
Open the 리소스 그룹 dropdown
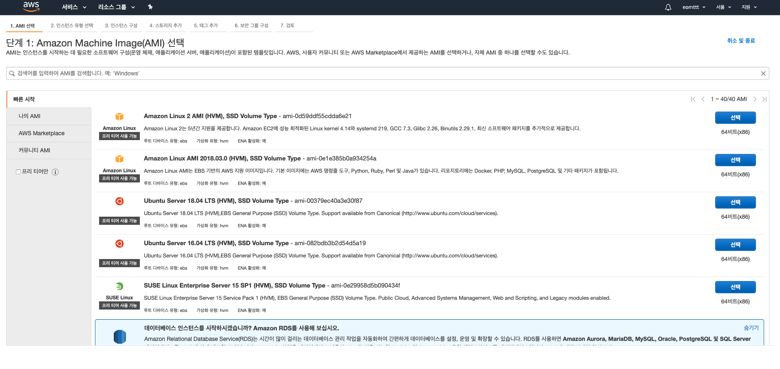pos(117,7)
